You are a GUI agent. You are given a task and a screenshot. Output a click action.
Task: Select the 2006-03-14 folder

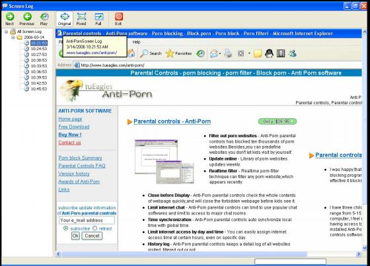34,37
